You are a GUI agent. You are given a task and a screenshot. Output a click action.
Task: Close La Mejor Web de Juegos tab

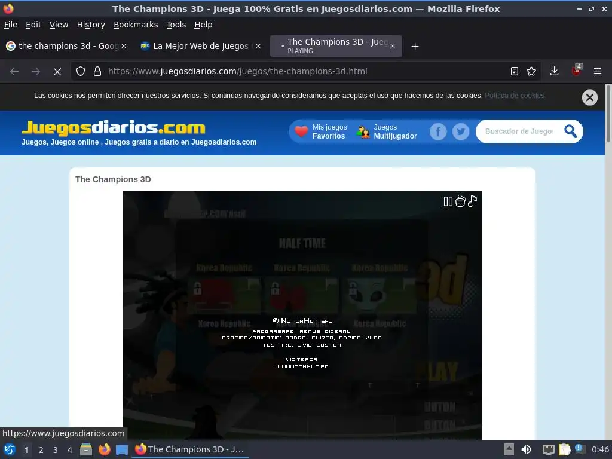pyautogui.click(x=258, y=46)
